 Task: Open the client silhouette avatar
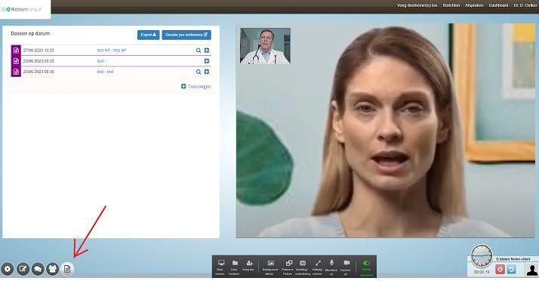tap(531, 270)
